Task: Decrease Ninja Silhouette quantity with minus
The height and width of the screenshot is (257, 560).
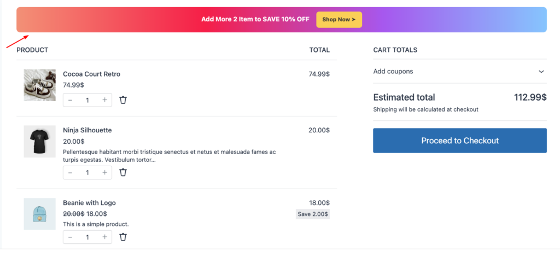Action: point(71,172)
